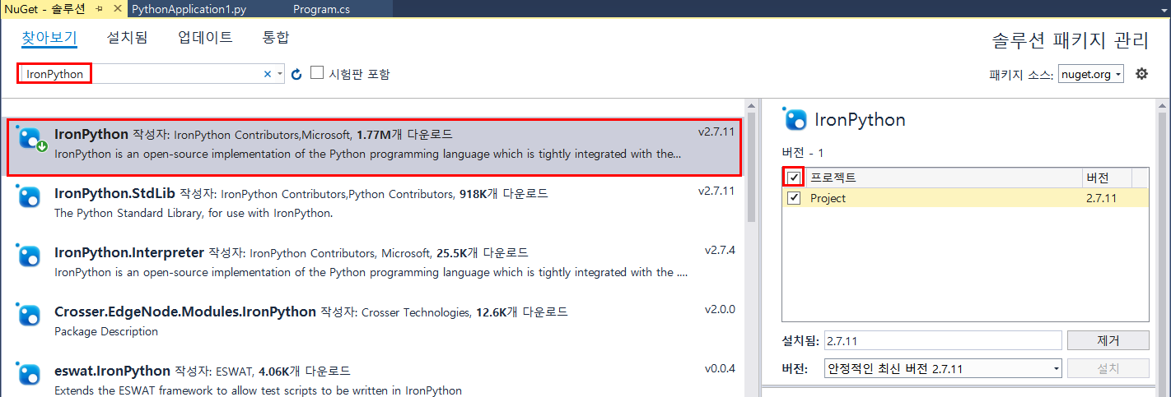Click the package list vertical scrollbar thumb
The image size is (1171, 397).
[x=751, y=168]
